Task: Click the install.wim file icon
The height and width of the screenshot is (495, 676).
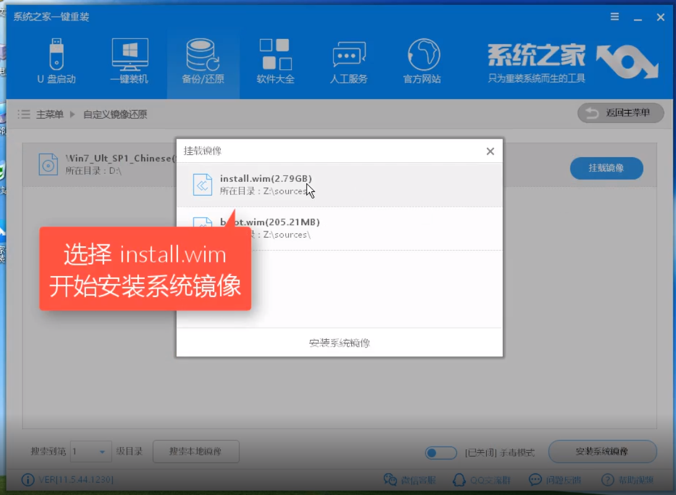Action: click(x=202, y=184)
